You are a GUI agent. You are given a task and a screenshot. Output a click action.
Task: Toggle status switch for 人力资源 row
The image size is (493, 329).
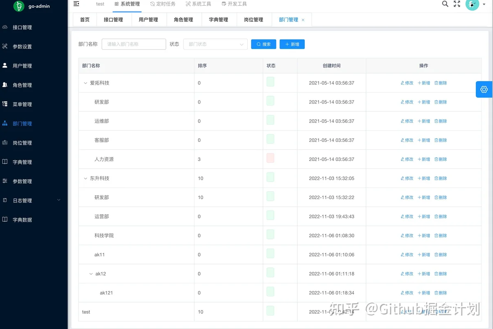270,158
